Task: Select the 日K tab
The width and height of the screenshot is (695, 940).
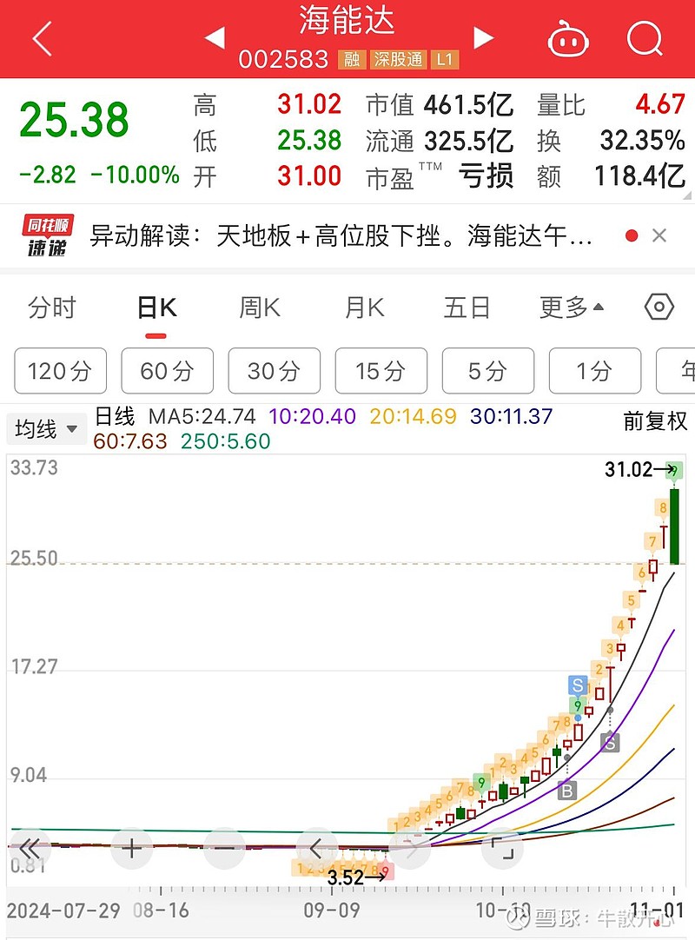Action: click(x=156, y=308)
